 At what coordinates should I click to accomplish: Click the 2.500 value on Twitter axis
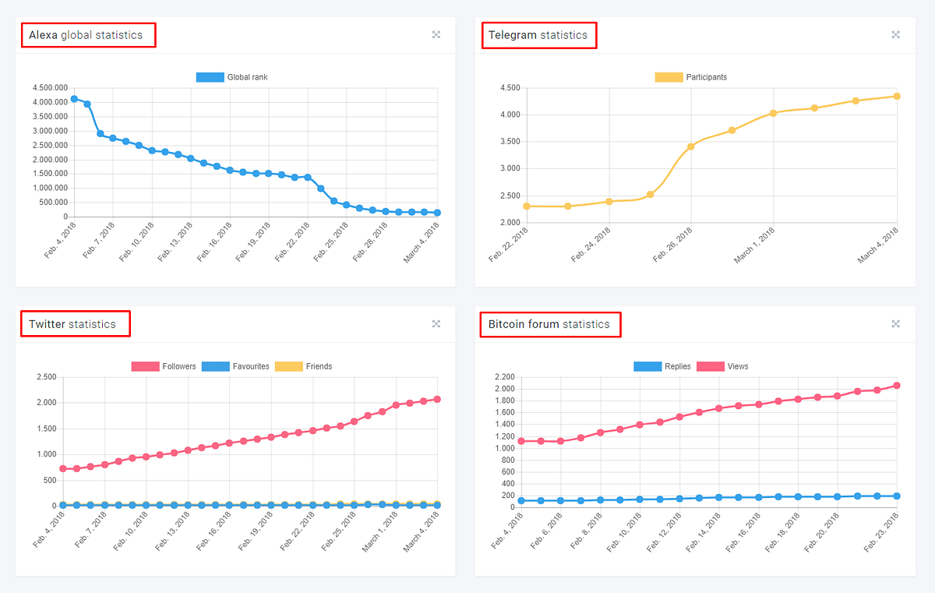click(x=47, y=377)
